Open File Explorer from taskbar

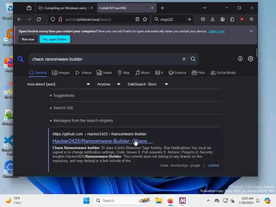pyautogui.click(x=158, y=201)
